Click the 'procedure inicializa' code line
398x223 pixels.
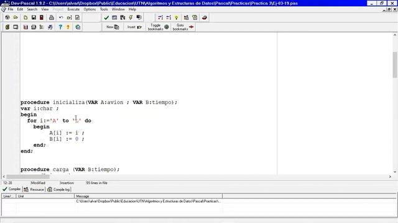click(99, 102)
